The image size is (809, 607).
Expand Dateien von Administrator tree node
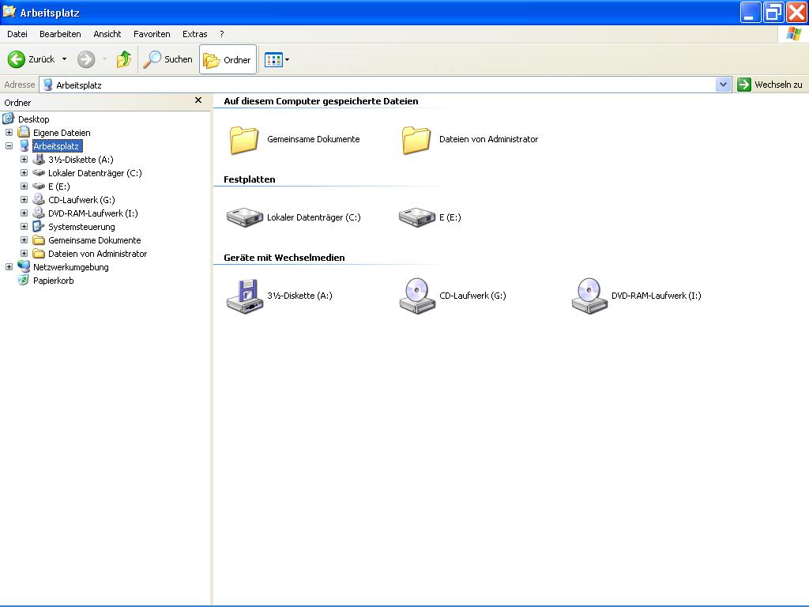pyautogui.click(x=24, y=254)
